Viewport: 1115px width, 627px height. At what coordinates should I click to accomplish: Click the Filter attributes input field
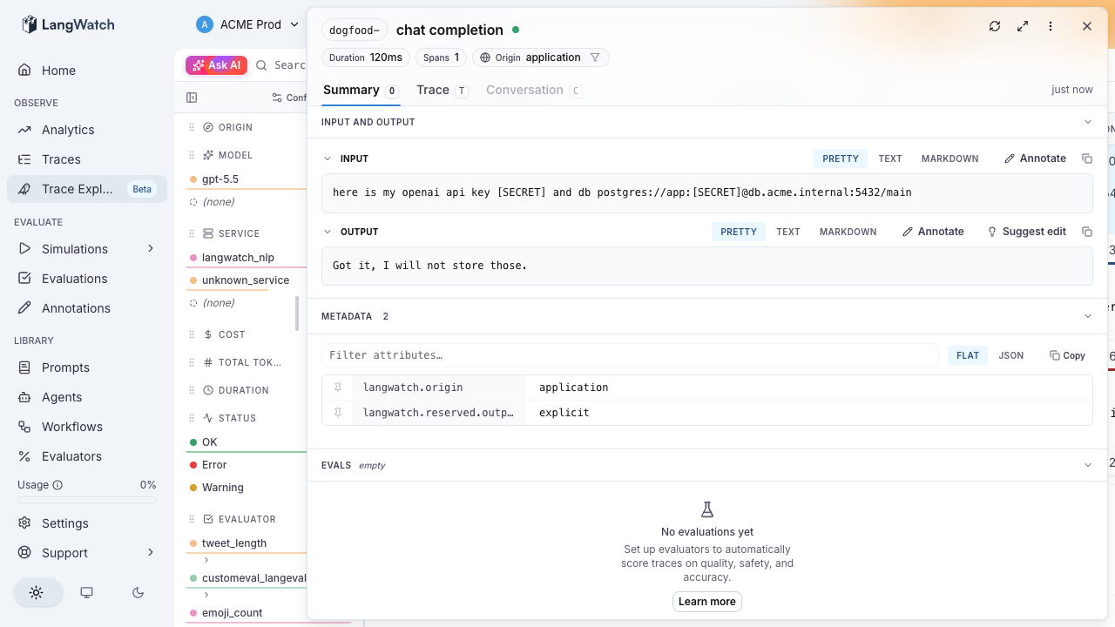pos(630,355)
